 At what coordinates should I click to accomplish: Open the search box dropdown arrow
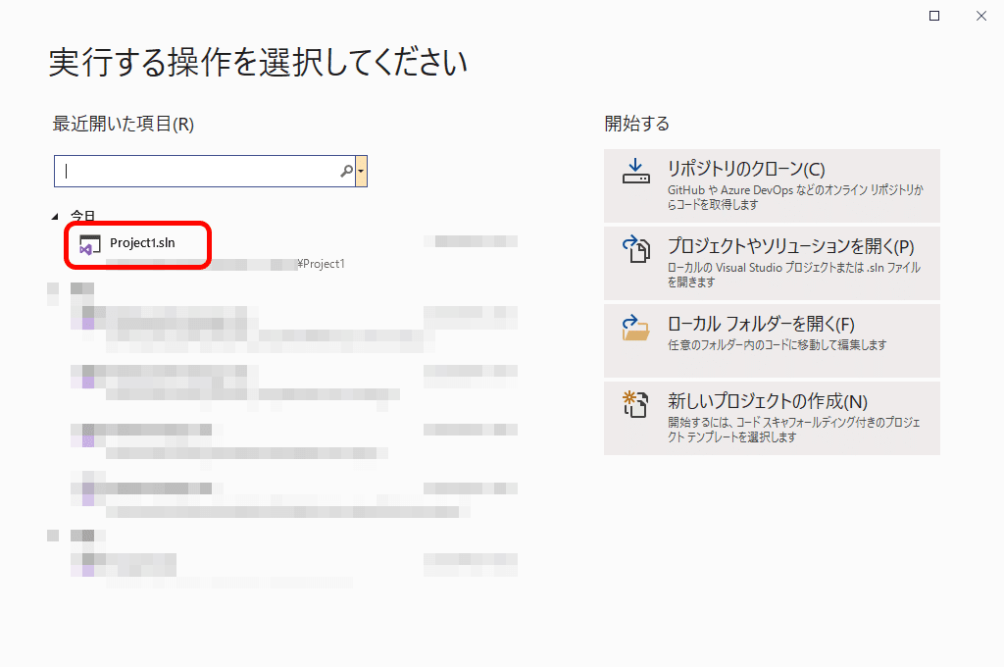click(361, 171)
